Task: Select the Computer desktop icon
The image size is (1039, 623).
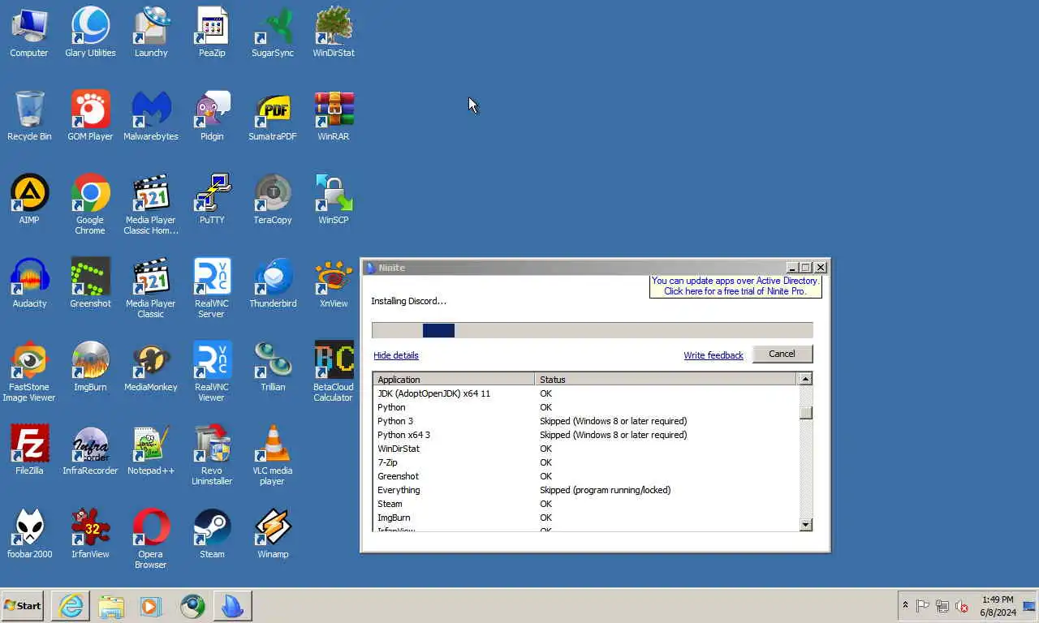Action: [29, 32]
